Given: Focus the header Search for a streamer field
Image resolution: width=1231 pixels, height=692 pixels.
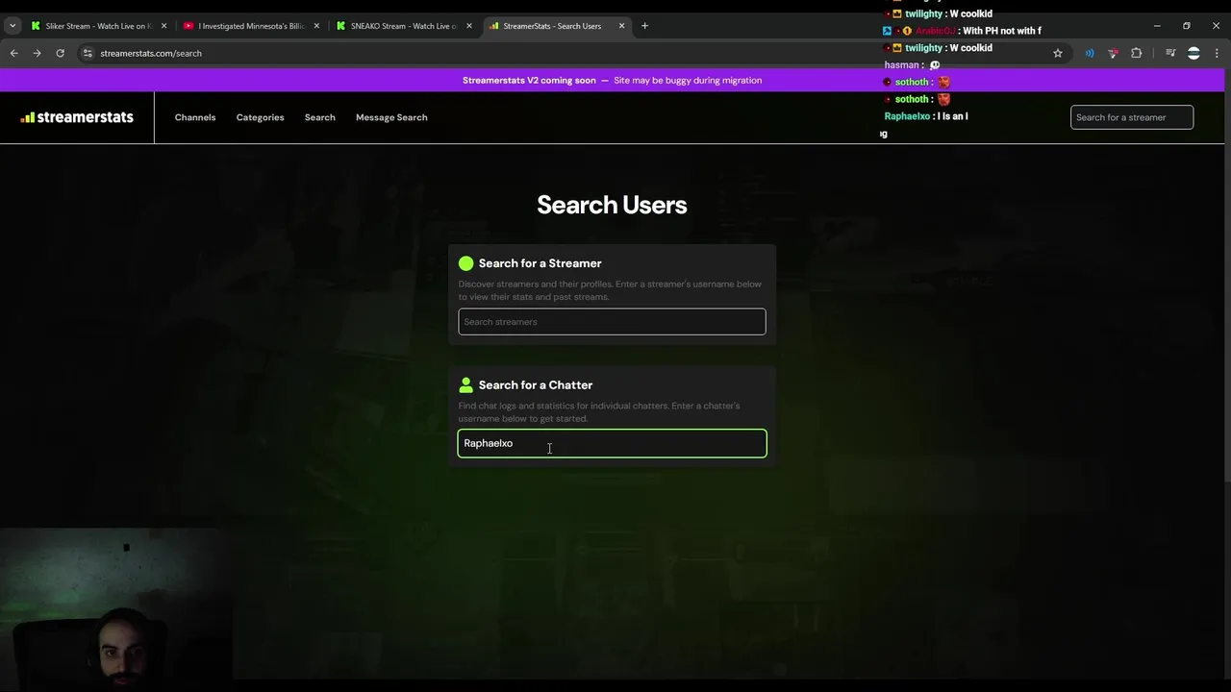Looking at the screenshot, I should pos(1132,117).
